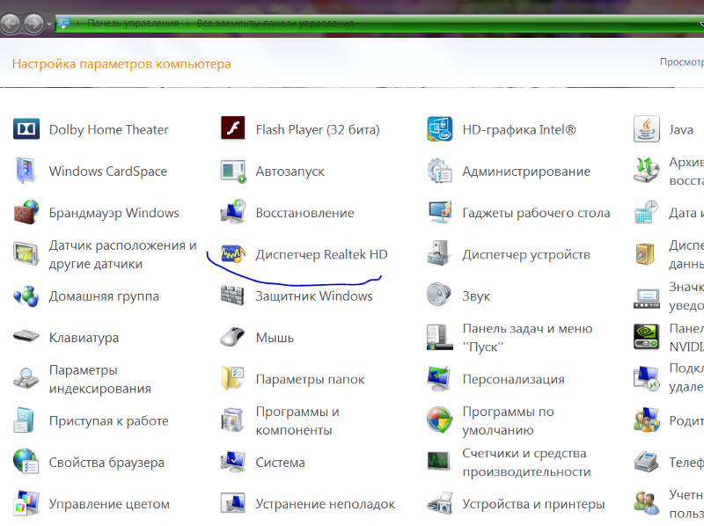Open the Восстановление icon
The height and width of the screenshot is (526, 704).
pos(232,212)
